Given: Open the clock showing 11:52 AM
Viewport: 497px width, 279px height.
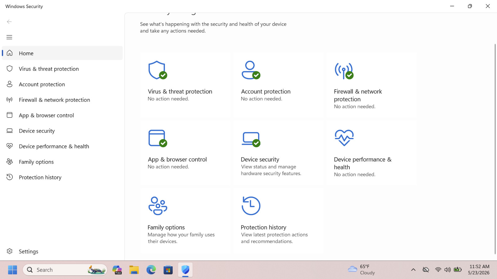Looking at the screenshot, I should coord(479,270).
